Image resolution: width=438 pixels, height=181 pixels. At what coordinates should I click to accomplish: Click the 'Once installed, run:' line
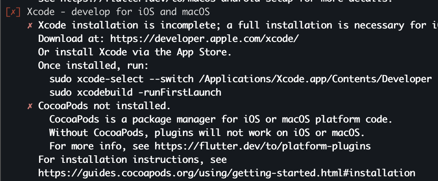[x=93, y=66]
